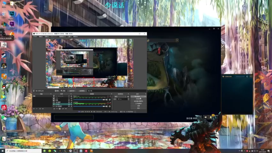This screenshot has height=153, width=272.
Task: Open the chat bubble icon in the League client
Action: 206,117
